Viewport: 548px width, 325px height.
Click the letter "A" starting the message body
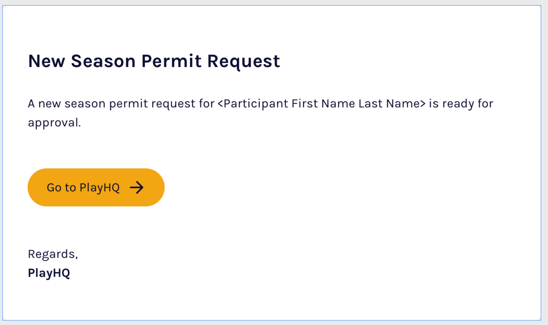click(x=31, y=104)
